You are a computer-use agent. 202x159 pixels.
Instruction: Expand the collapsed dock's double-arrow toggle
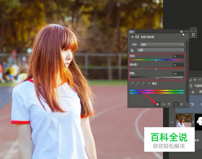pyautogui.click(x=192, y=28)
